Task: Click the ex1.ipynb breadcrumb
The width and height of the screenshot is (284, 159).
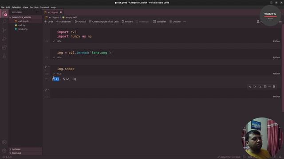Action: [54, 18]
